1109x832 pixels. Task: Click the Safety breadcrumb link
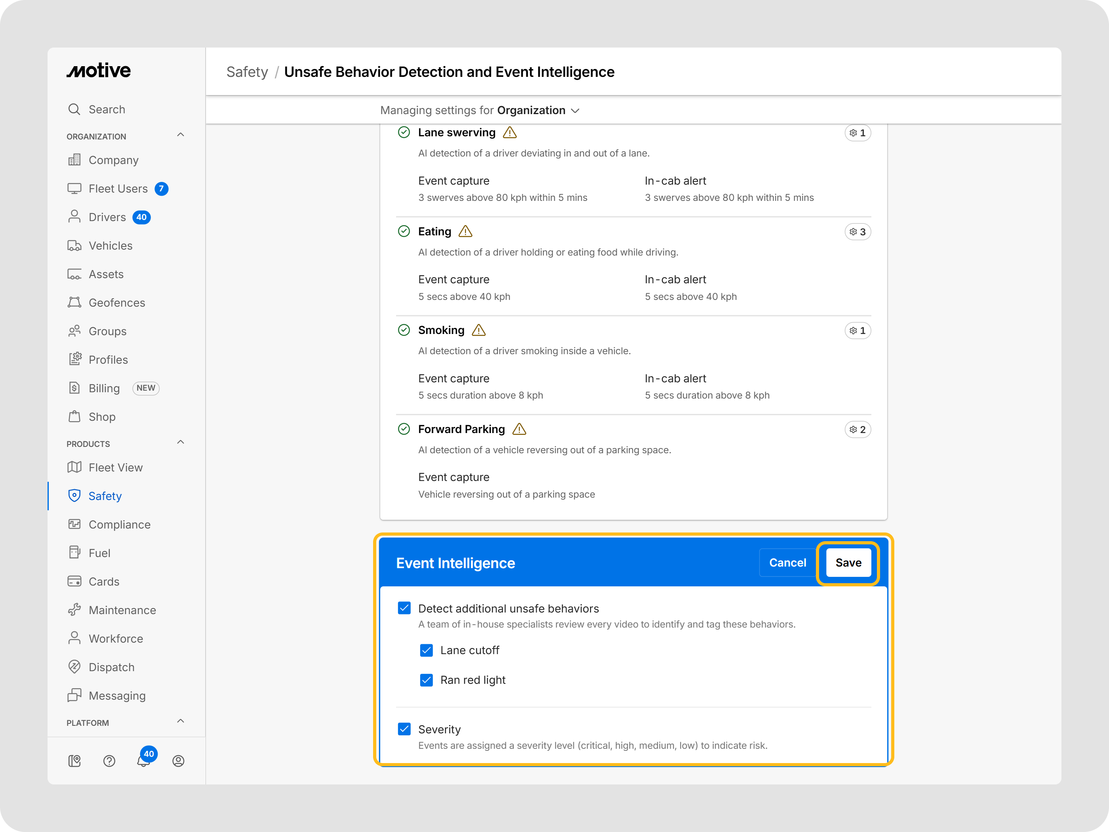tap(247, 72)
